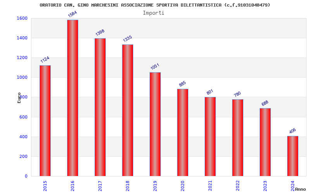Click the subtitle Importi
Image resolution: width=310 pixels, height=193 pixels.
coord(153,13)
